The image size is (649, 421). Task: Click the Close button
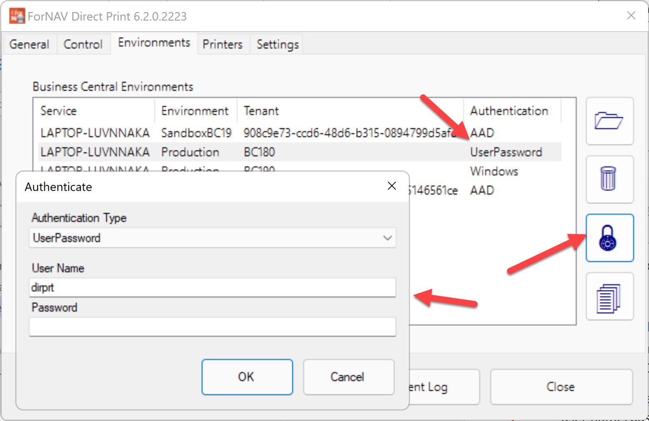click(x=561, y=387)
